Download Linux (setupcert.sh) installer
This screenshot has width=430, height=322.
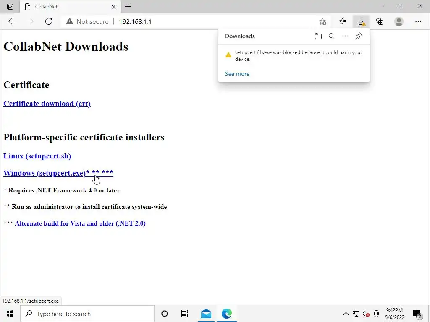click(x=37, y=156)
